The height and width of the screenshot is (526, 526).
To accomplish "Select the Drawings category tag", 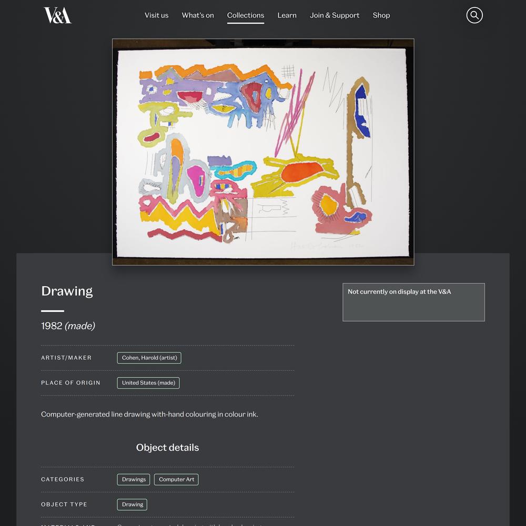I will coord(134,479).
